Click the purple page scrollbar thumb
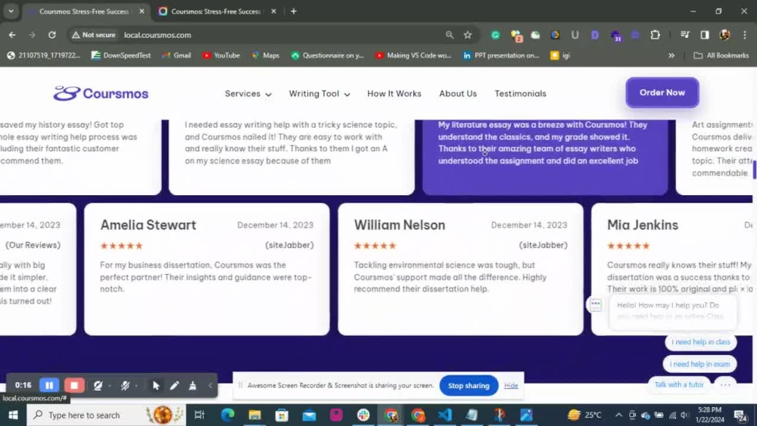The width and height of the screenshot is (757, 426). click(x=754, y=169)
